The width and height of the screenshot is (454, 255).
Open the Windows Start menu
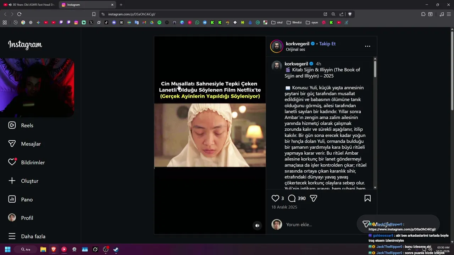[7, 249]
